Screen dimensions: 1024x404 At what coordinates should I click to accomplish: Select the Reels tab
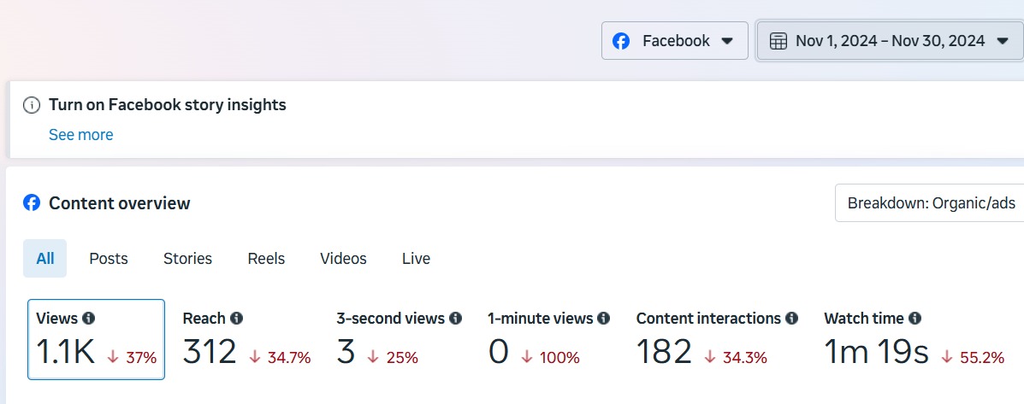266,259
